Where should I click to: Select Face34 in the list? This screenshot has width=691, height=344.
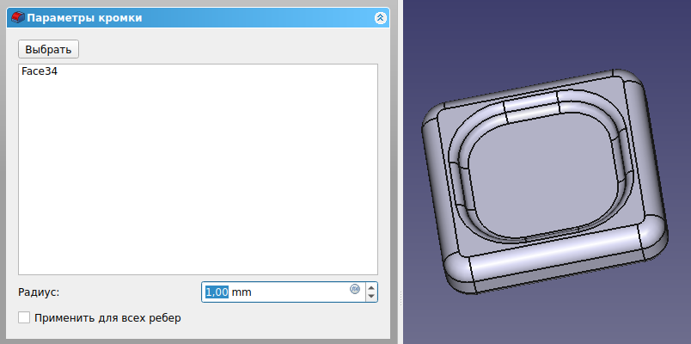coord(40,71)
